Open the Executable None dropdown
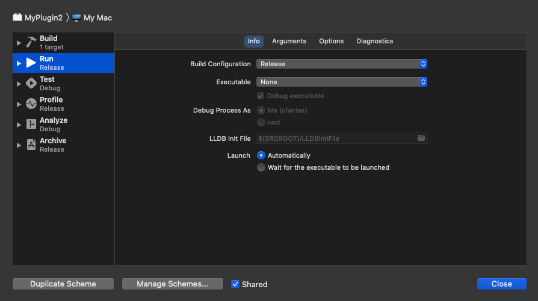This screenshot has width=538, height=301. [x=342, y=82]
